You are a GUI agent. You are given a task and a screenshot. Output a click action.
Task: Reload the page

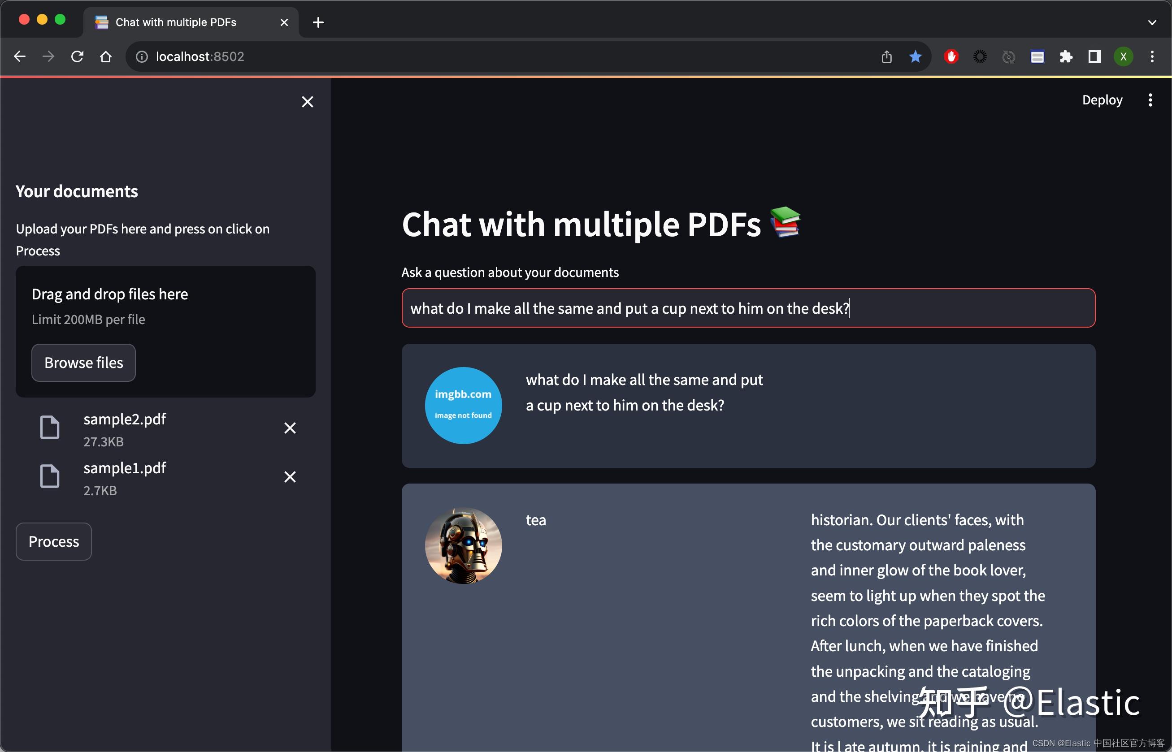77,56
